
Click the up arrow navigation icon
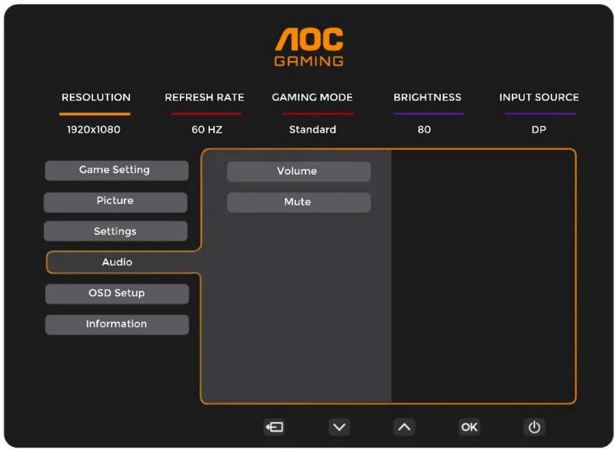[404, 427]
